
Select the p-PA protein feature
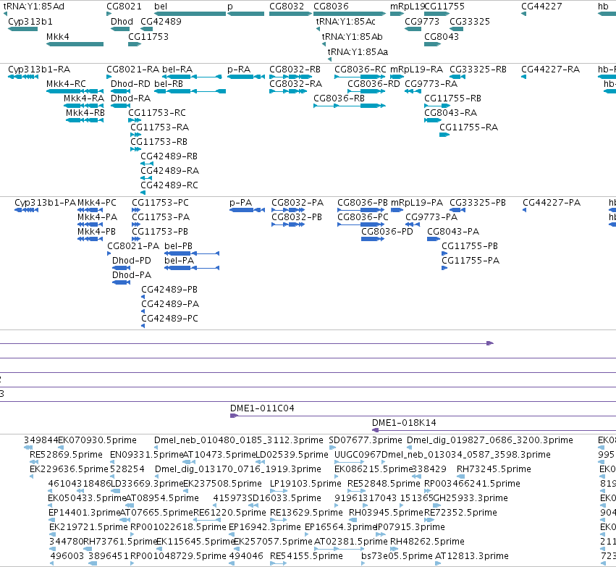click(x=247, y=210)
